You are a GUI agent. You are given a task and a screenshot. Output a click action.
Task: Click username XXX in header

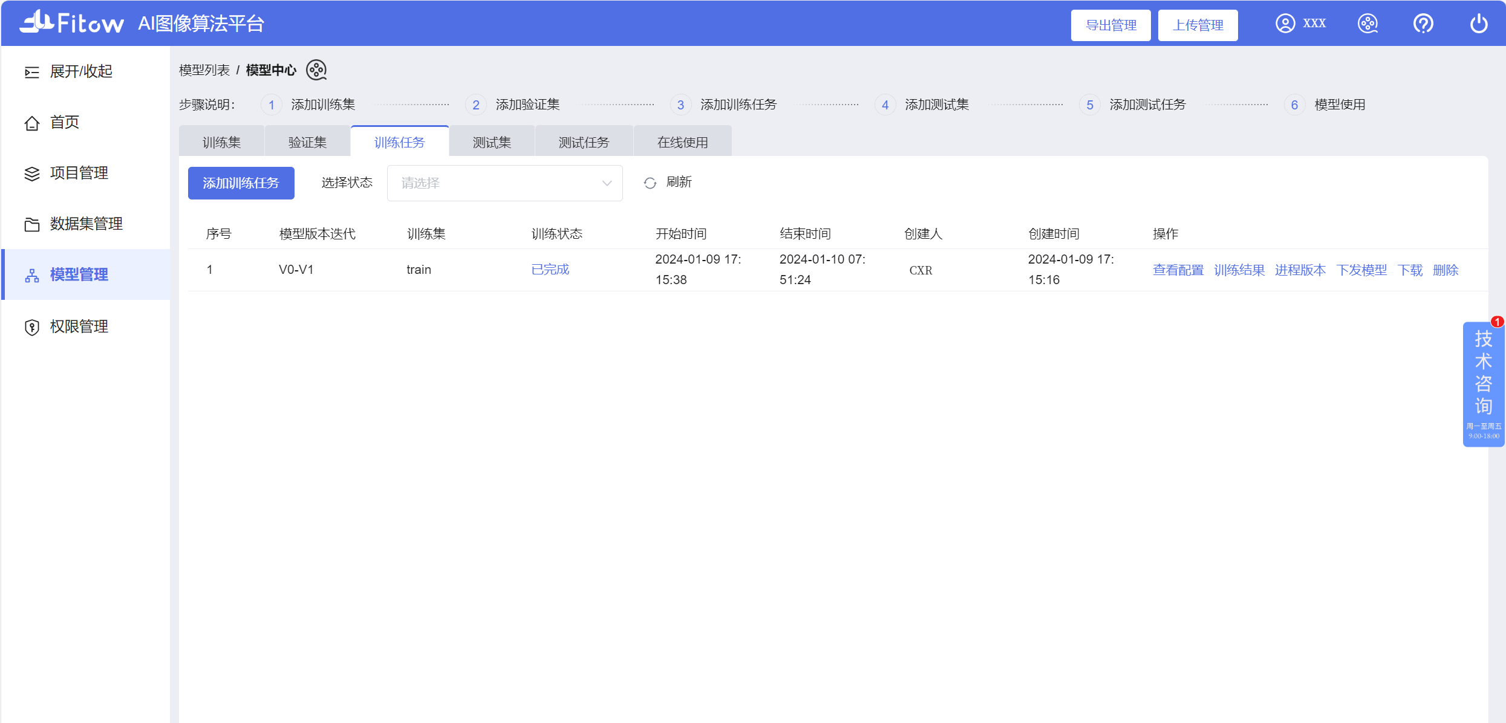point(1314,24)
